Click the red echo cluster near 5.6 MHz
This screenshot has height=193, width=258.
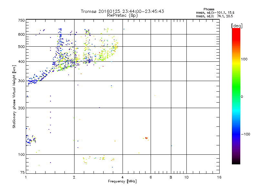point(146,138)
